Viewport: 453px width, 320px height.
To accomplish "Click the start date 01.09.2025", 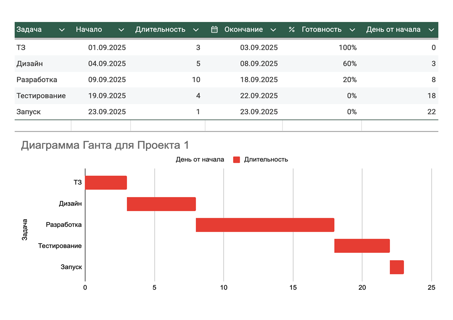I will pyautogui.click(x=107, y=48).
